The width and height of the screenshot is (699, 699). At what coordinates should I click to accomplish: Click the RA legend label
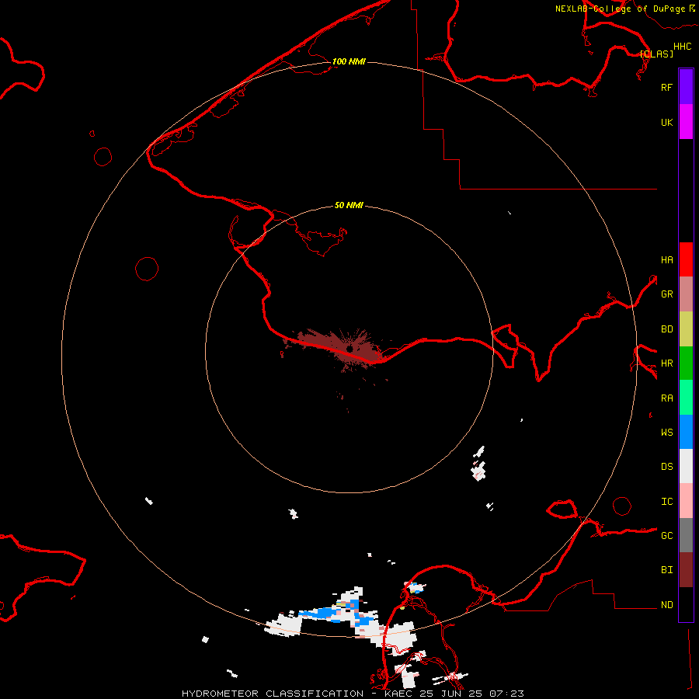[666, 398]
